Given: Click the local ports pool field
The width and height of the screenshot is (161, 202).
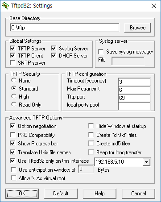Looking at the screenshot, I should 134,106.
